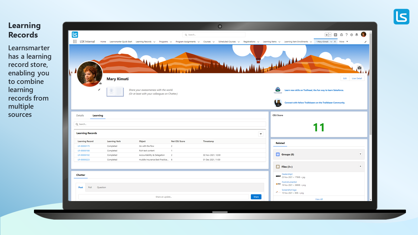Open the App Launcher grid icon
This screenshot has width=418, height=235.
tap(75, 42)
